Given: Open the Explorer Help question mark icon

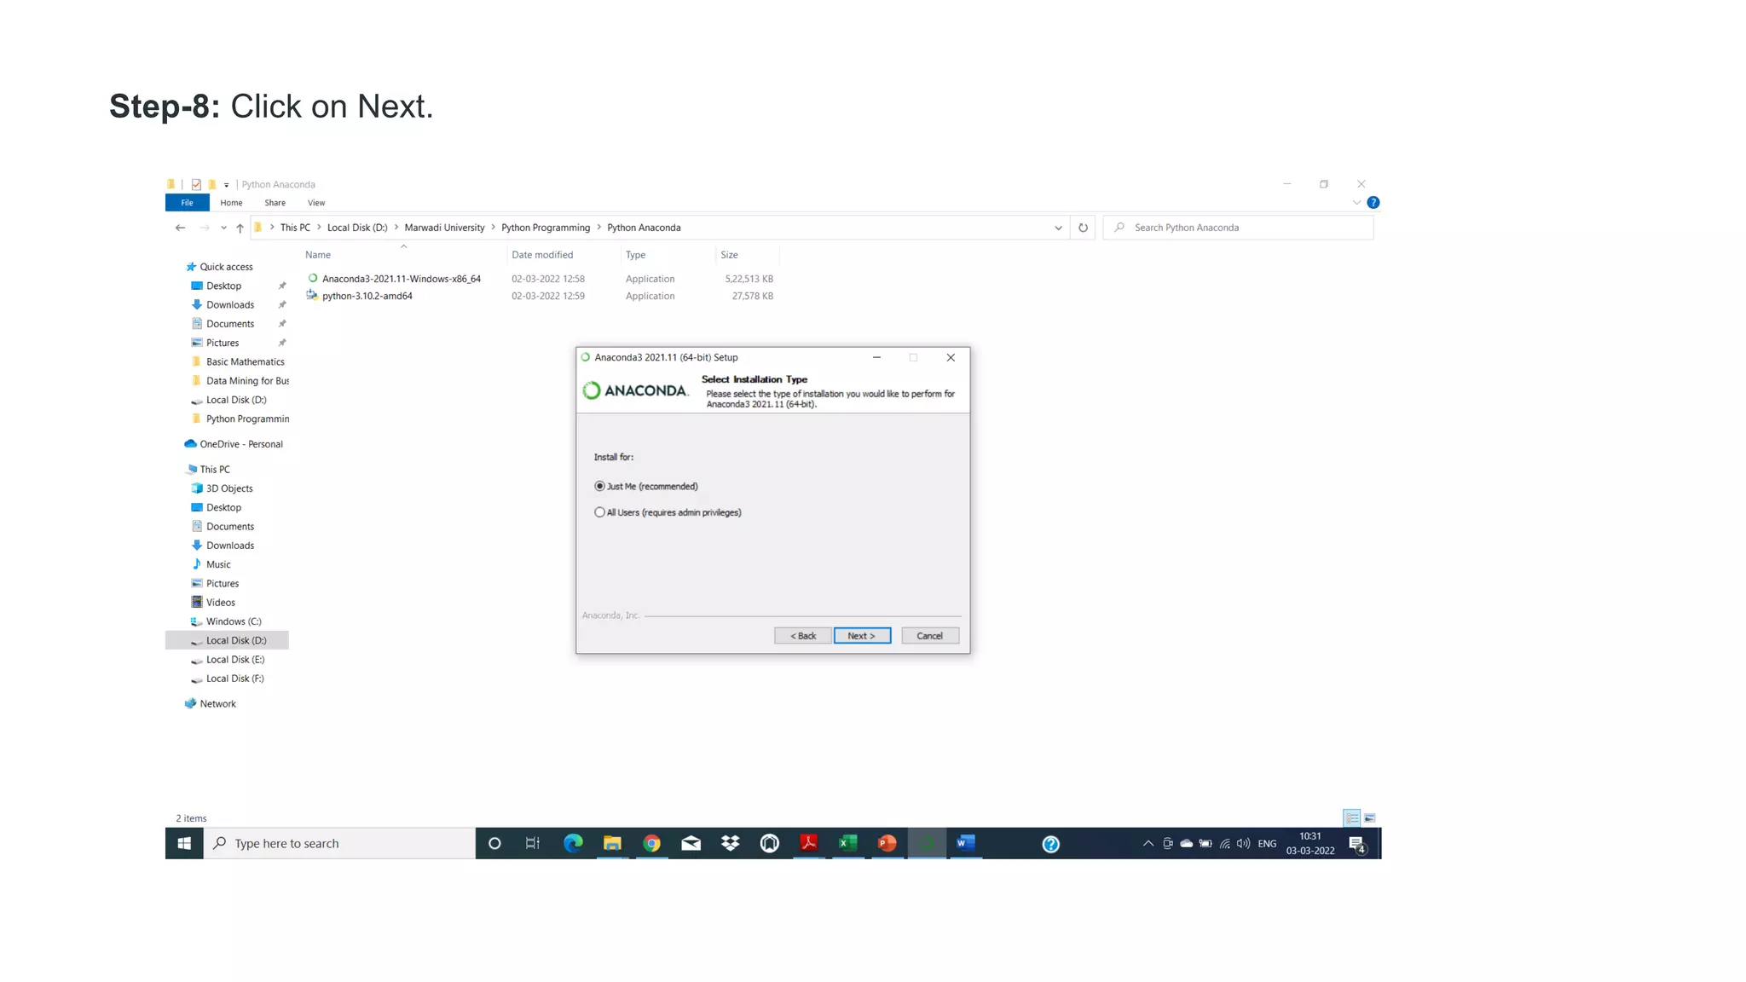Looking at the screenshot, I should tap(1373, 203).
